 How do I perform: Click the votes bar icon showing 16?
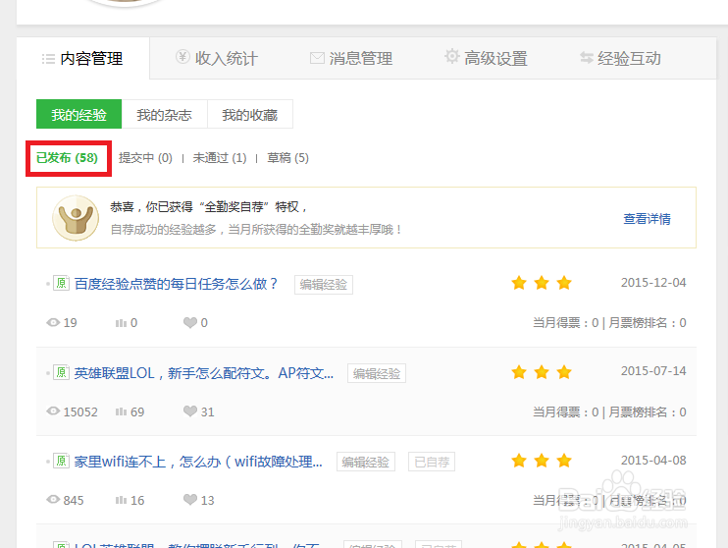[121, 500]
